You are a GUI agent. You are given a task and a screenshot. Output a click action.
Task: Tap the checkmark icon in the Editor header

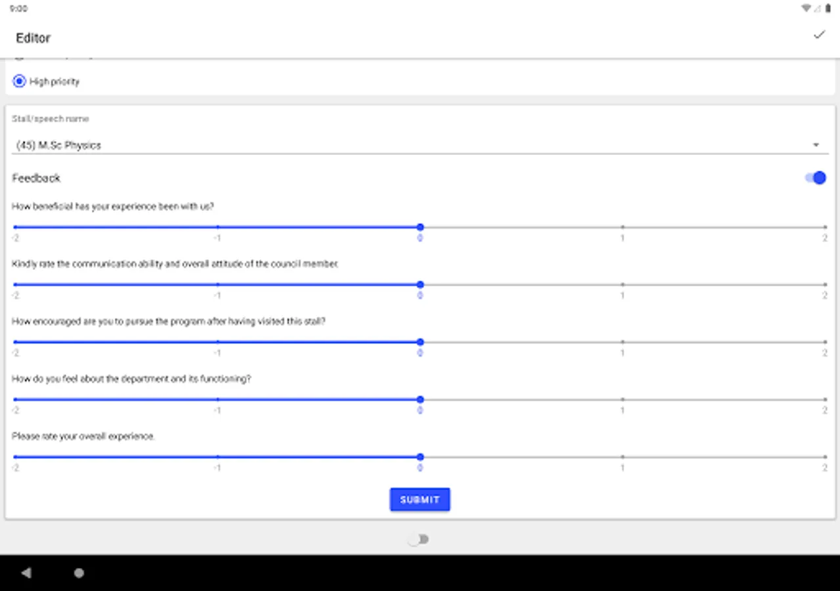(x=819, y=35)
